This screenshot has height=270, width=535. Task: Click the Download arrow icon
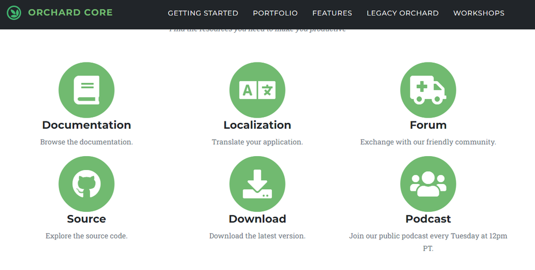(257, 184)
